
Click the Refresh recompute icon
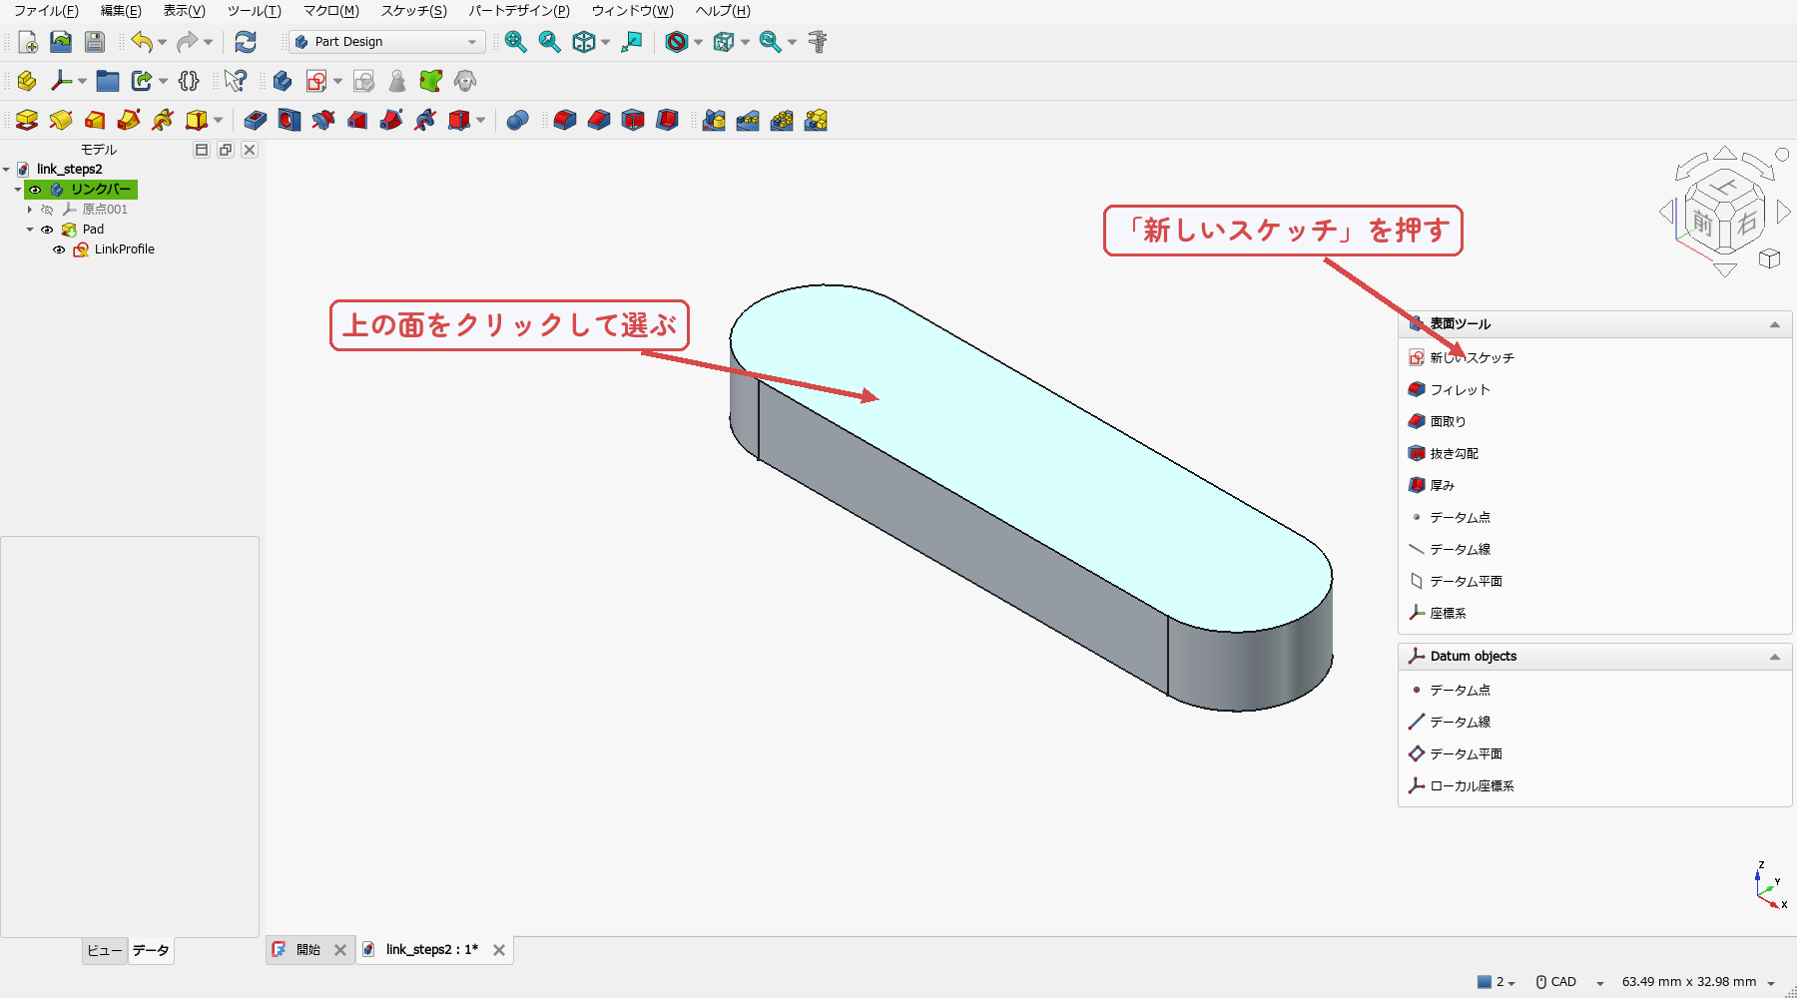click(246, 42)
